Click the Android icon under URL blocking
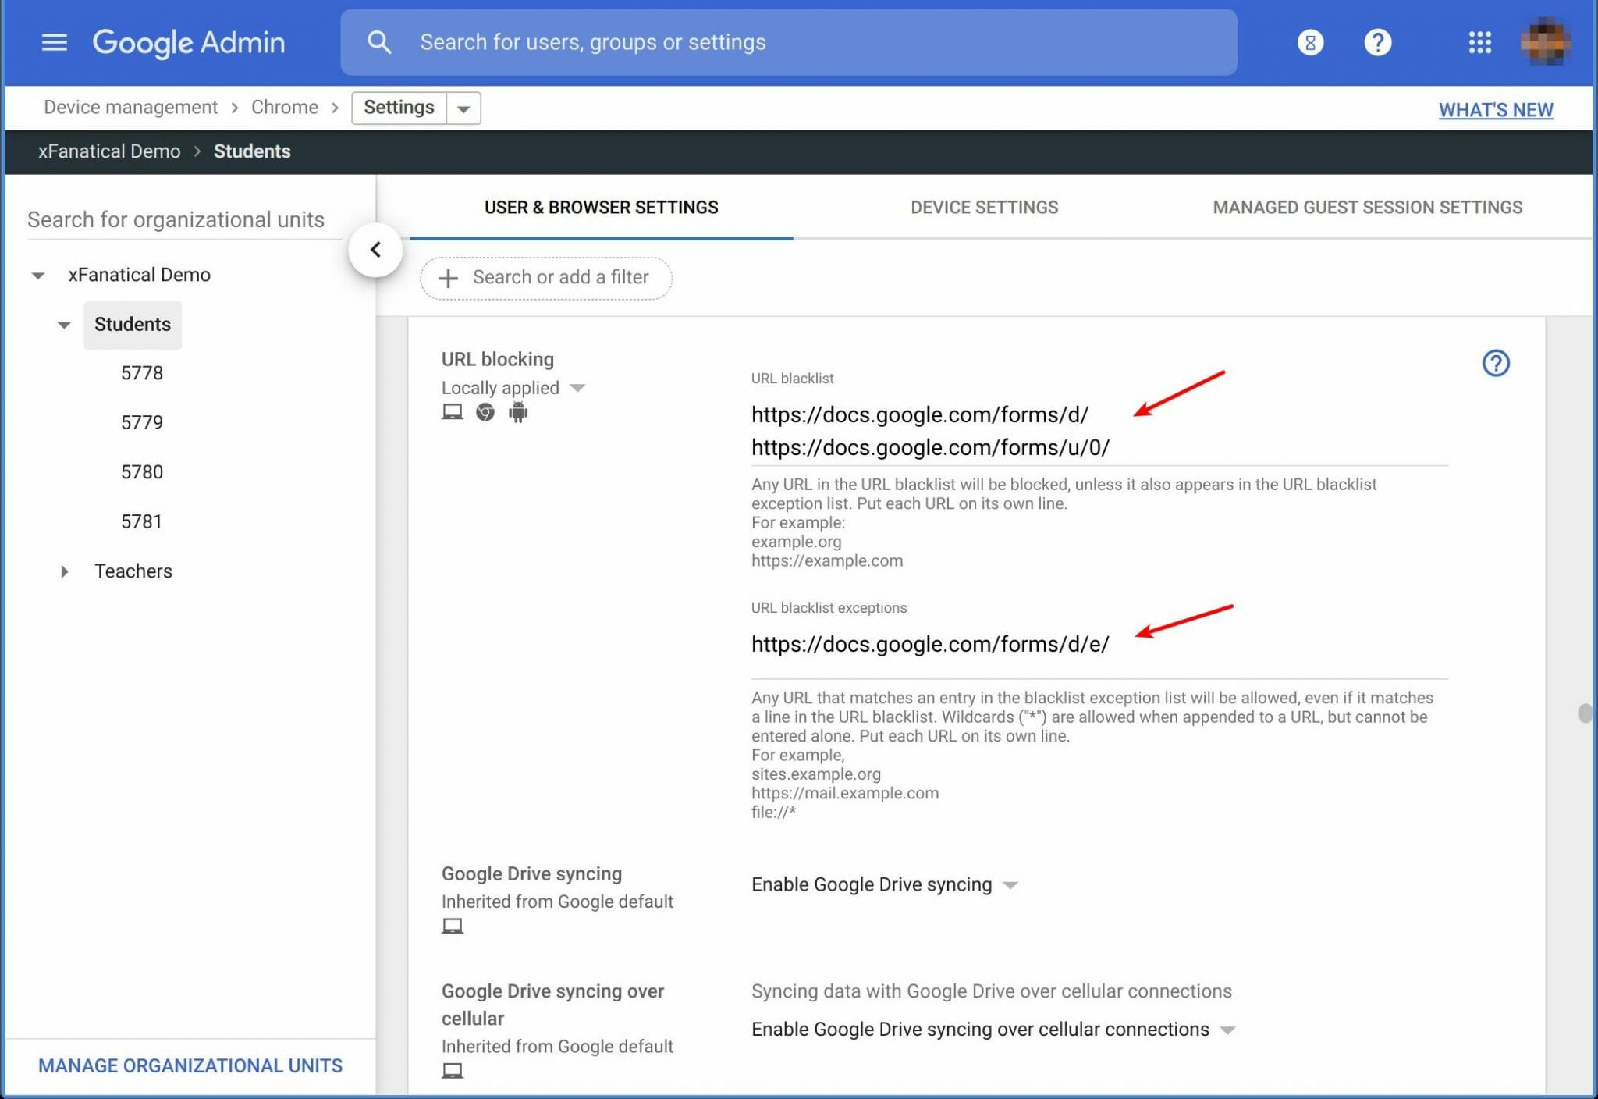Image resolution: width=1598 pixels, height=1099 pixels. [x=518, y=412]
